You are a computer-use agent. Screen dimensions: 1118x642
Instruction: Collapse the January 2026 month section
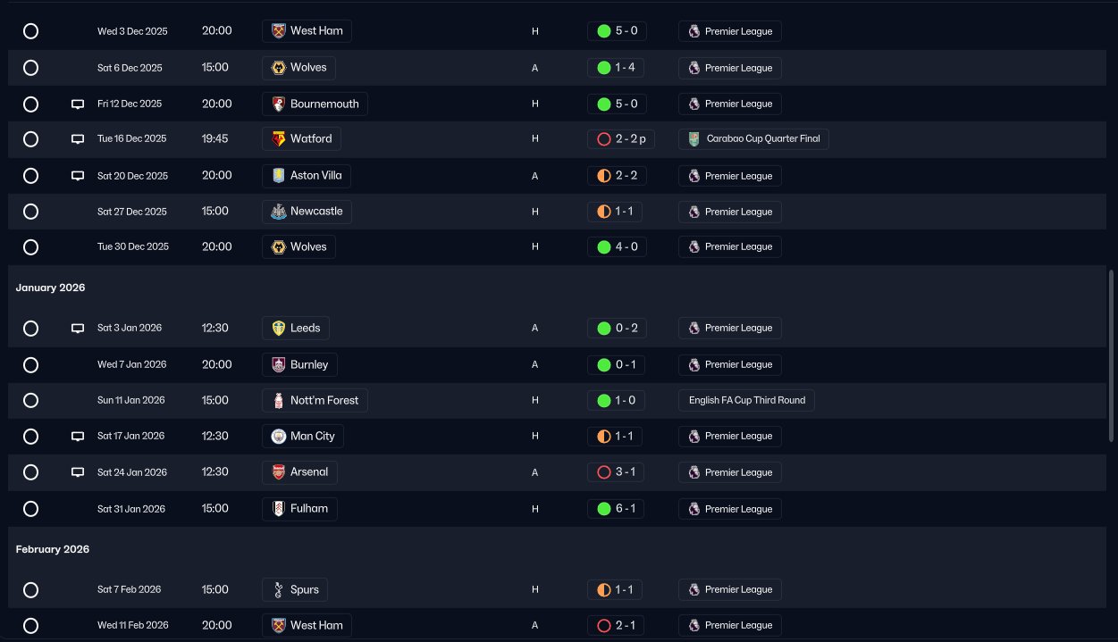tap(50, 288)
